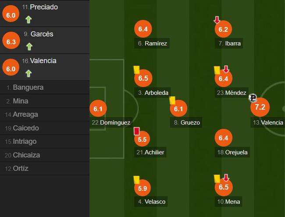
Task: Click Achilier's red card icon
Action: 137,131
